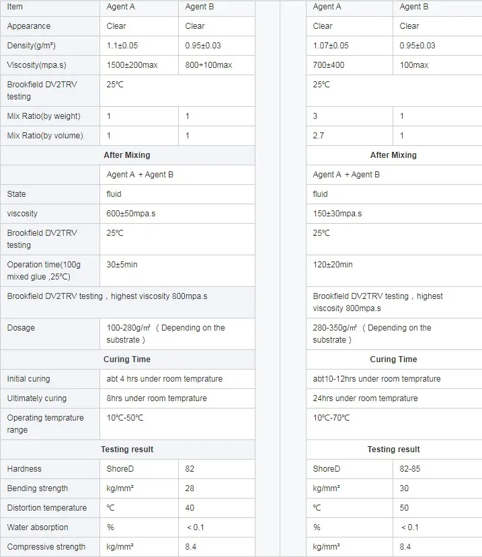
Task: Click the Mix Ratio(by weight) label
Action: click(45, 116)
